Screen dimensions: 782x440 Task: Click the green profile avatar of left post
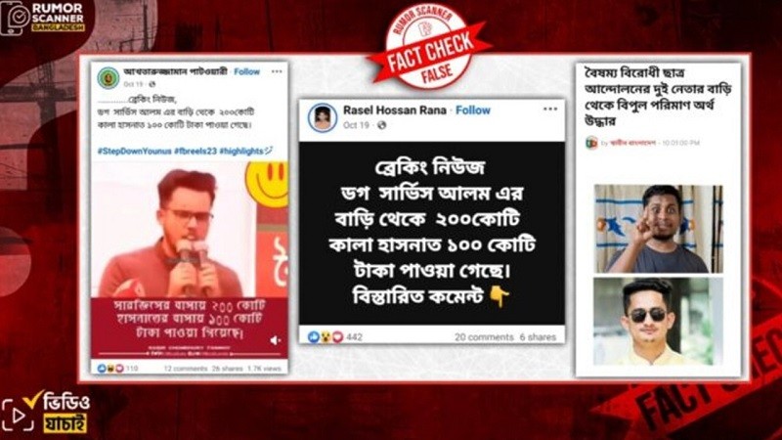point(109,77)
